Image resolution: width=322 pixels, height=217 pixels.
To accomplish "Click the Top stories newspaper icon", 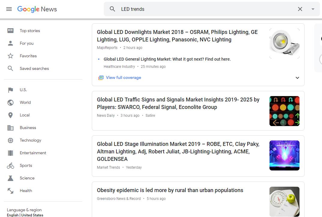I will pyautogui.click(x=11, y=31).
